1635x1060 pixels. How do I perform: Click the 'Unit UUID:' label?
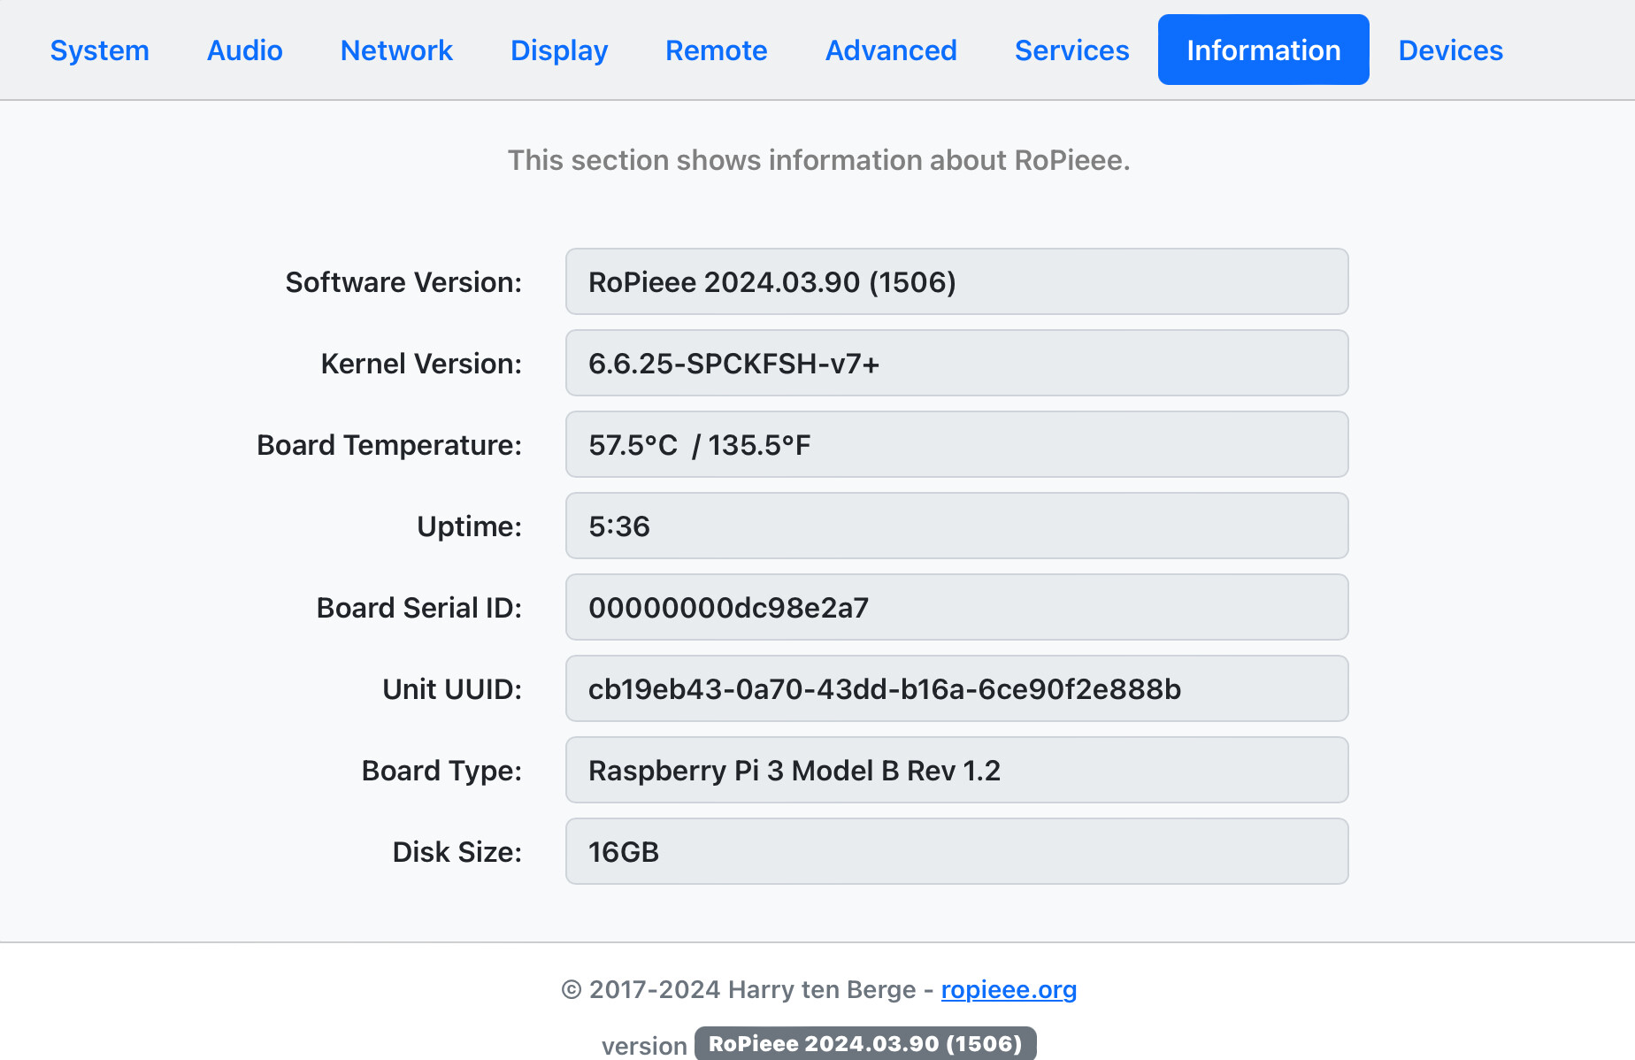(x=452, y=689)
